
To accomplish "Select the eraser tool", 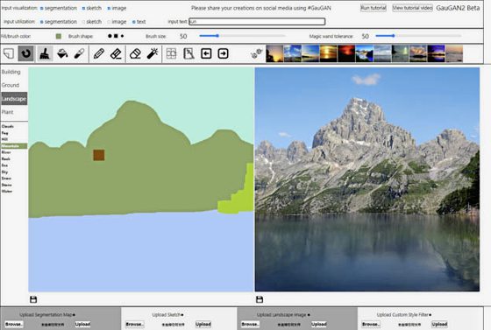I will coord(135,53).
